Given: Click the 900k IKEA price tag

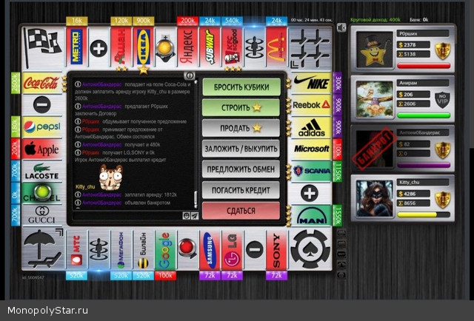Looking at the screenshot, I should [143, 21].
